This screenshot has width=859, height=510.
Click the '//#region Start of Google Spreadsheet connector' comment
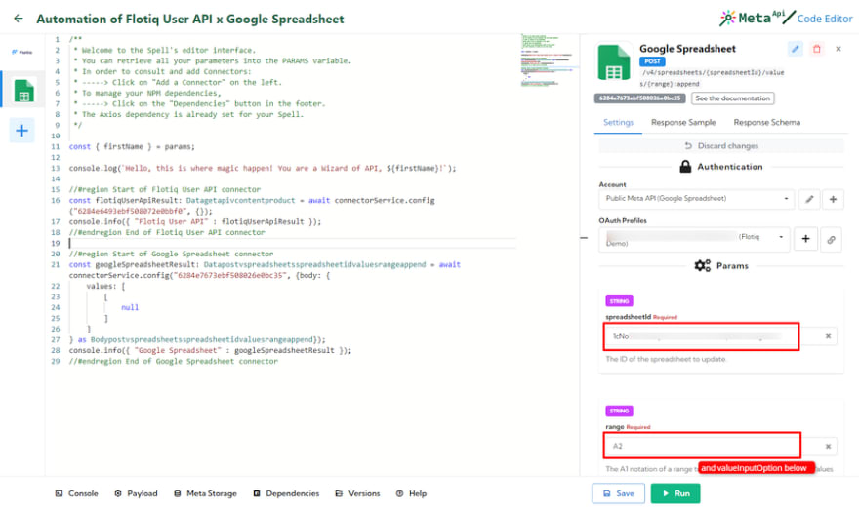[x=171, y=254]
